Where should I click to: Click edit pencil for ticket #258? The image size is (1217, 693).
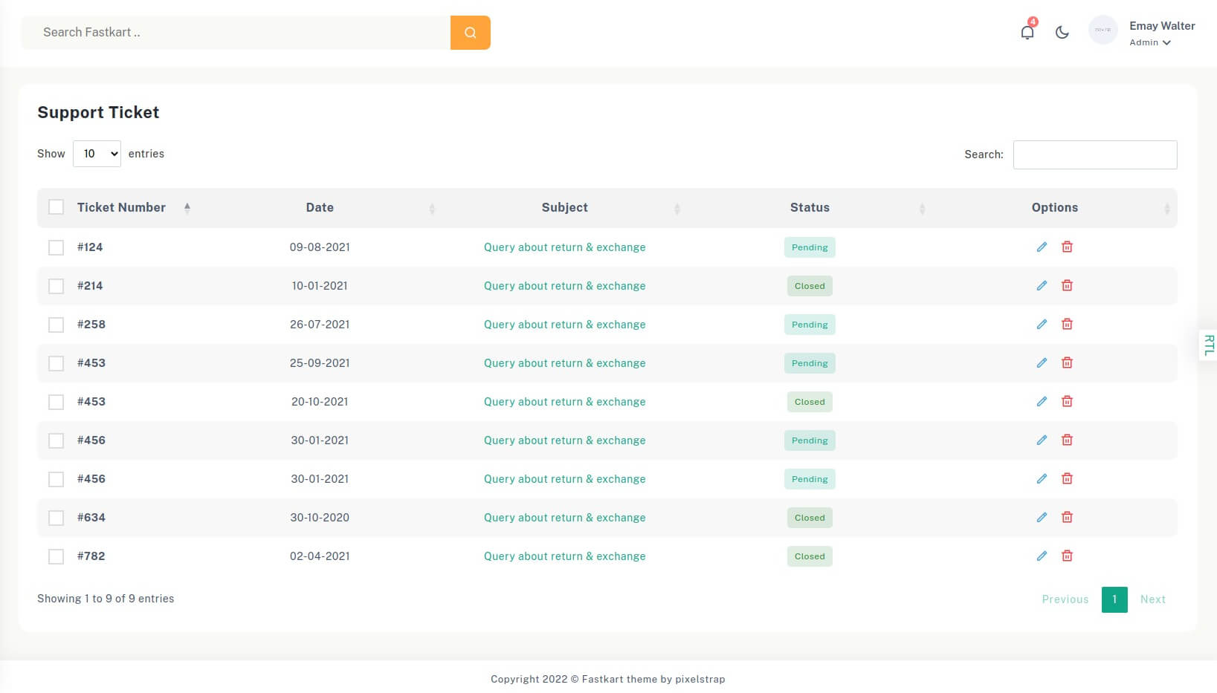[x=1042, y=325]
